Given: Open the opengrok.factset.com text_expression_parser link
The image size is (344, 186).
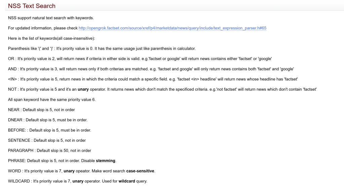Looking at the screenshot, I should [172, 28].
